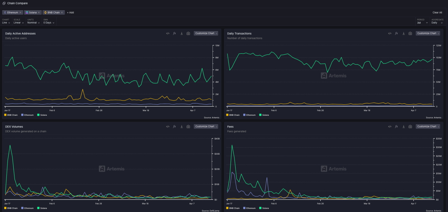Image resolution: width=448 pixels, height=212 pixels.
Task: Click download icon on Daily Transactions chart
Action: pyautogui.click(x=403, y=33)
